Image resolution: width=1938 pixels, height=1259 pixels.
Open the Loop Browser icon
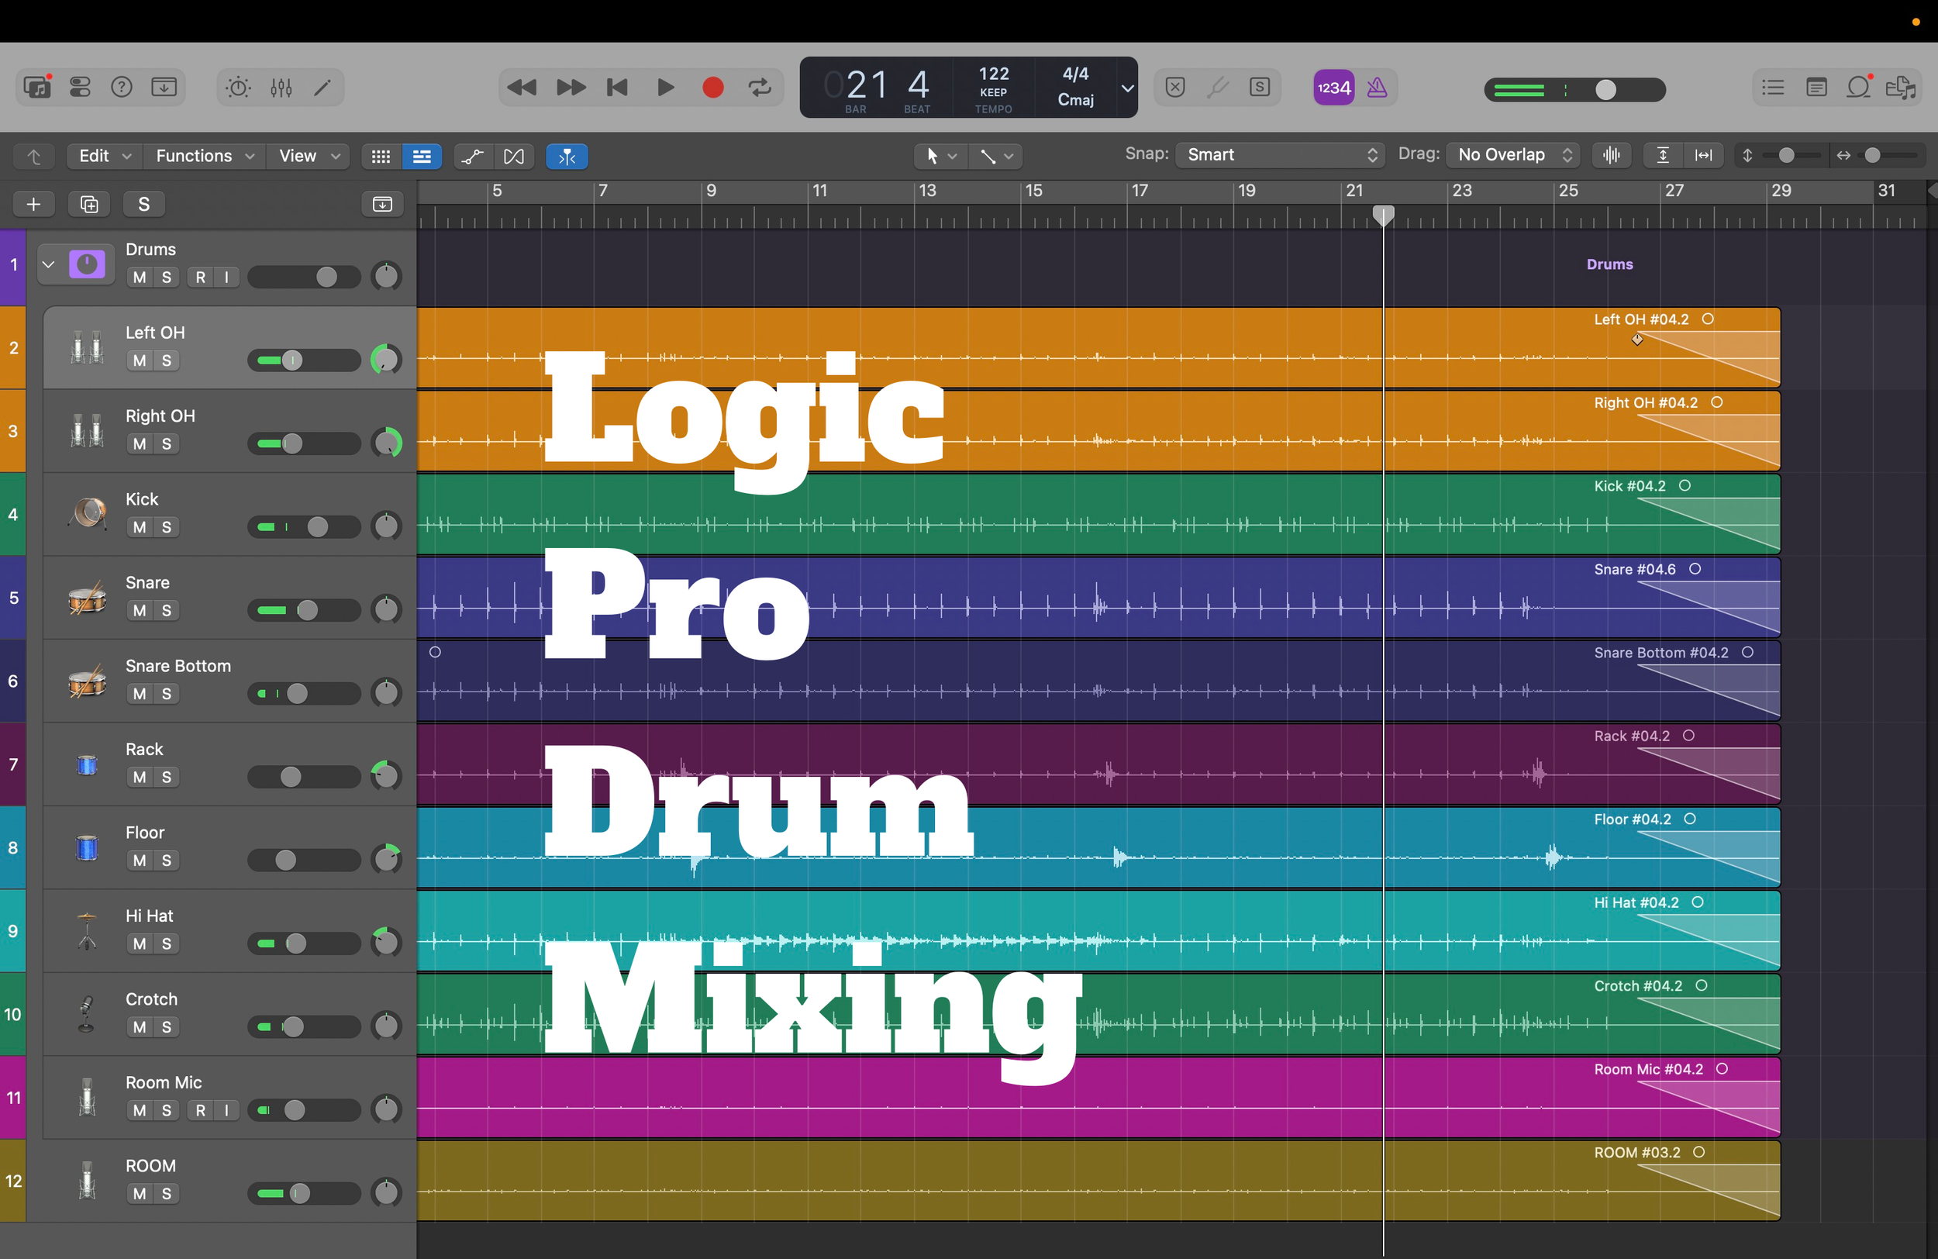1858,87
